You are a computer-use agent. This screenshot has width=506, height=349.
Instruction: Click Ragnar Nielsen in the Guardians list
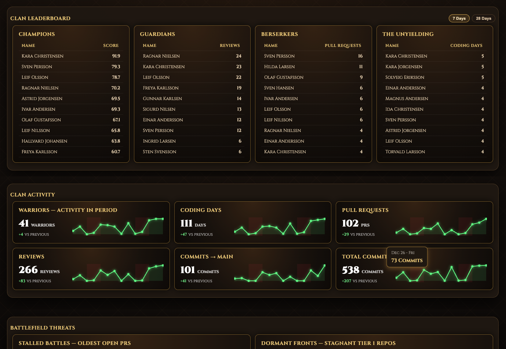tap(161, 56)
